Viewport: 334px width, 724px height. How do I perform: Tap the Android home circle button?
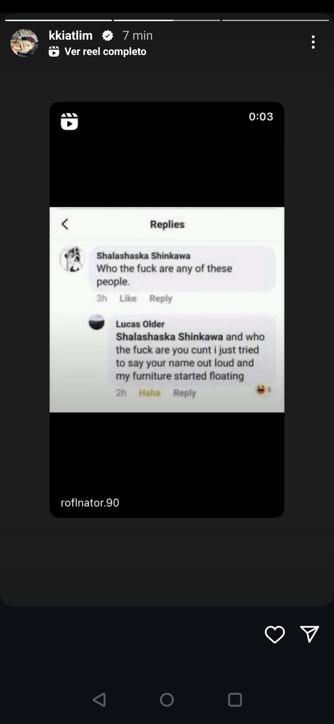point(167,699)
